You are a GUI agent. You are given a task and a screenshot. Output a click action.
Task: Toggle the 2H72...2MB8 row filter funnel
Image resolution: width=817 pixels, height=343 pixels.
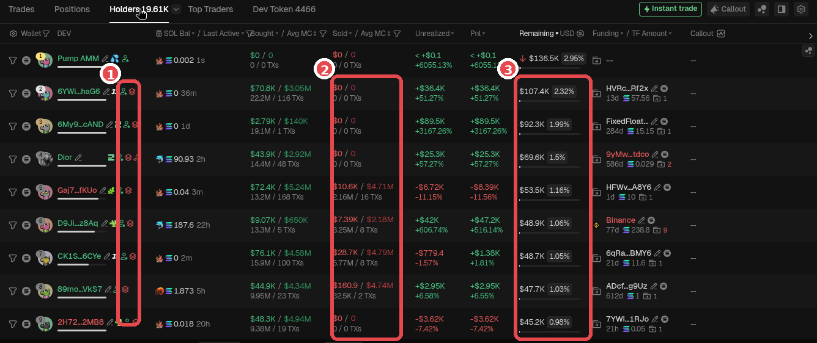(12, 323)
